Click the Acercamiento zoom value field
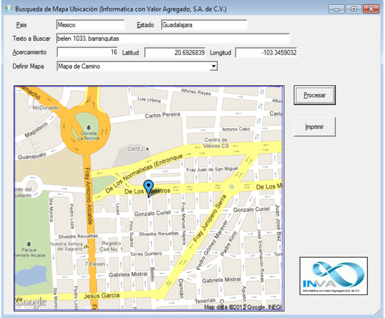This screenshot has width=385, height=318. [x=87, y=52]
